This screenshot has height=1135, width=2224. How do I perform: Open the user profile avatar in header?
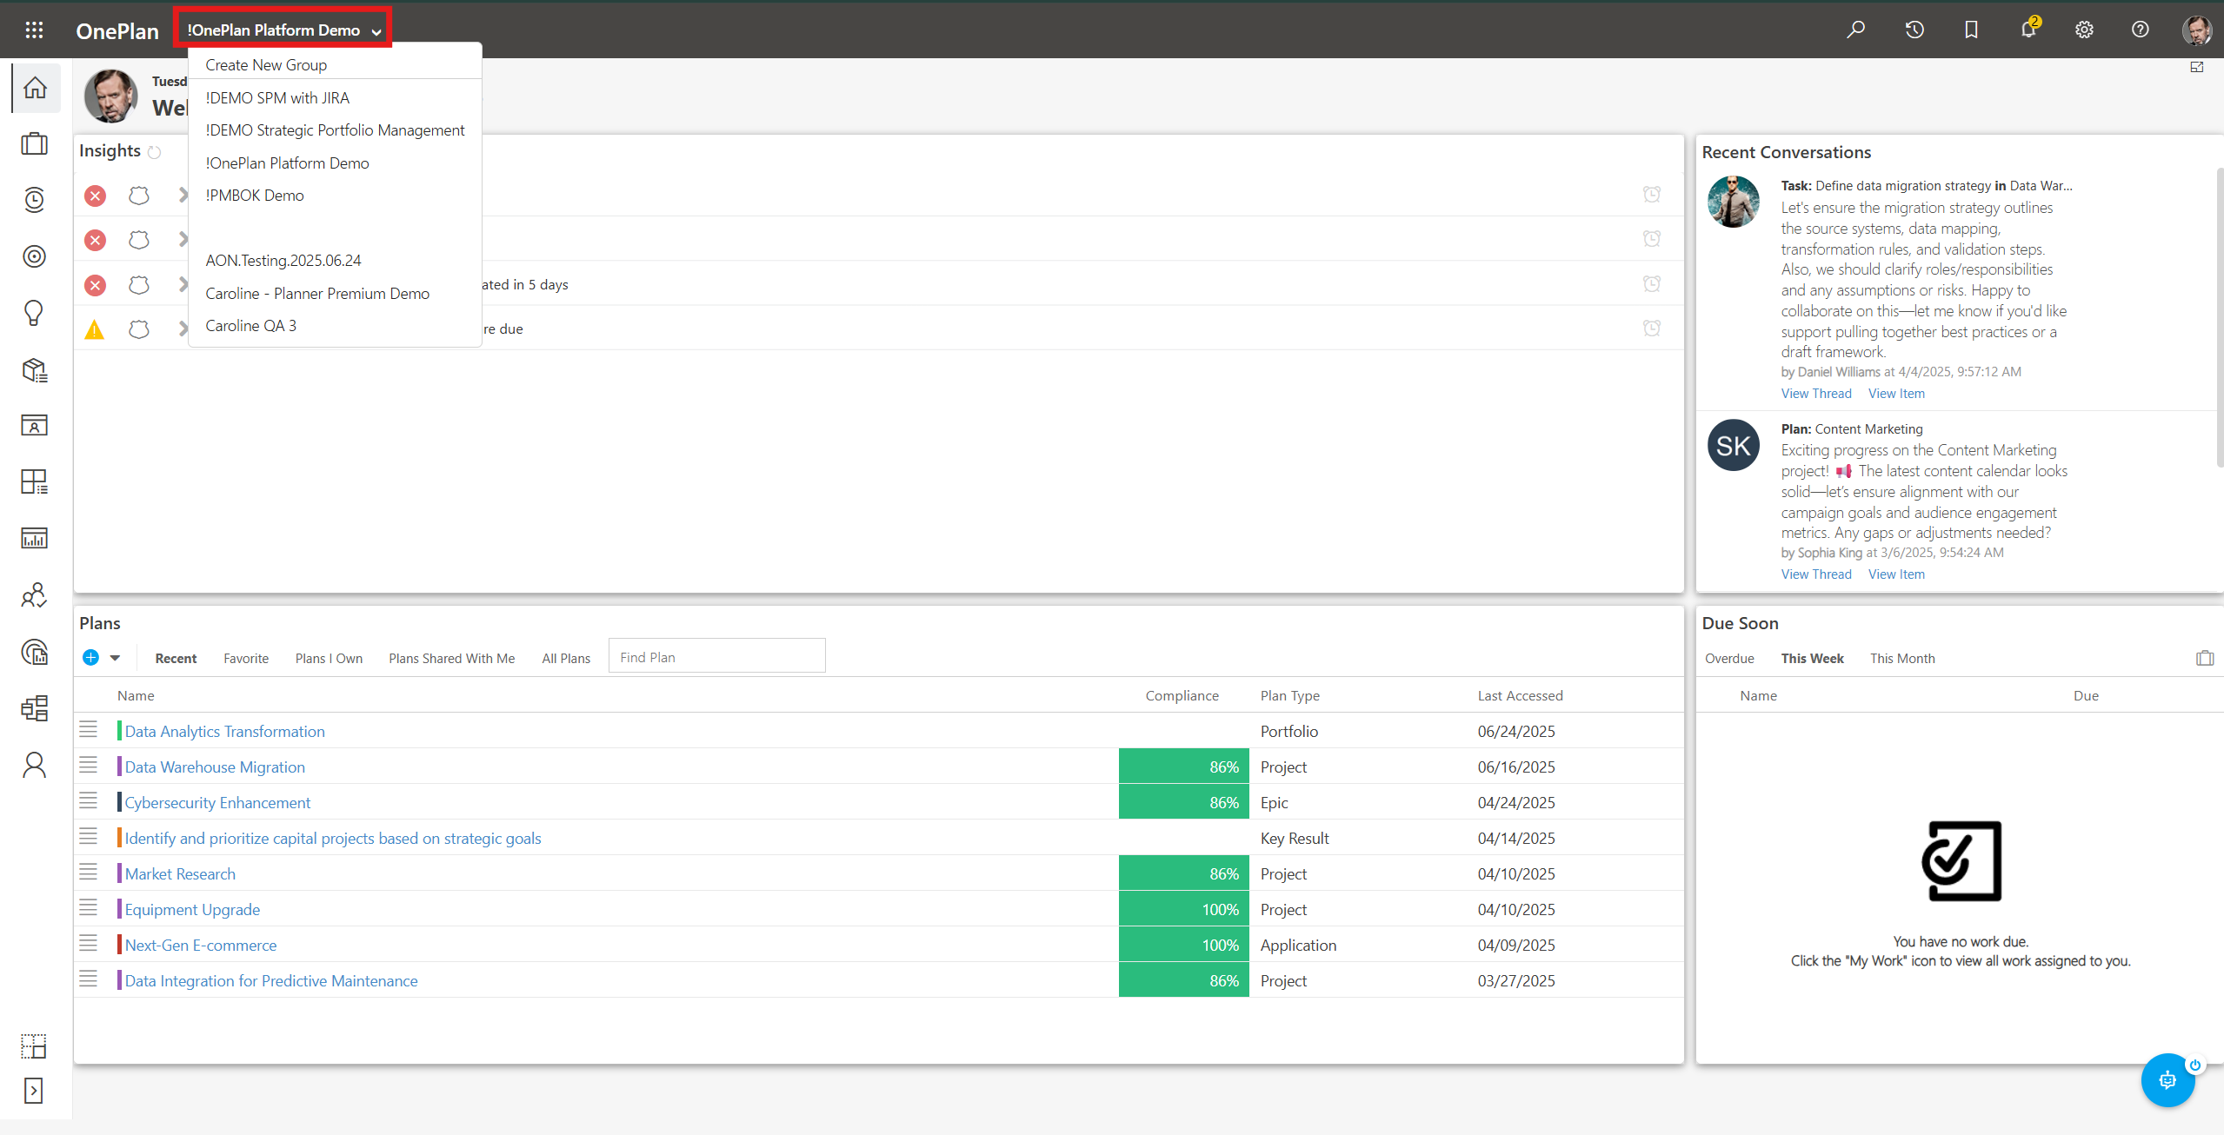point(2197,30)
